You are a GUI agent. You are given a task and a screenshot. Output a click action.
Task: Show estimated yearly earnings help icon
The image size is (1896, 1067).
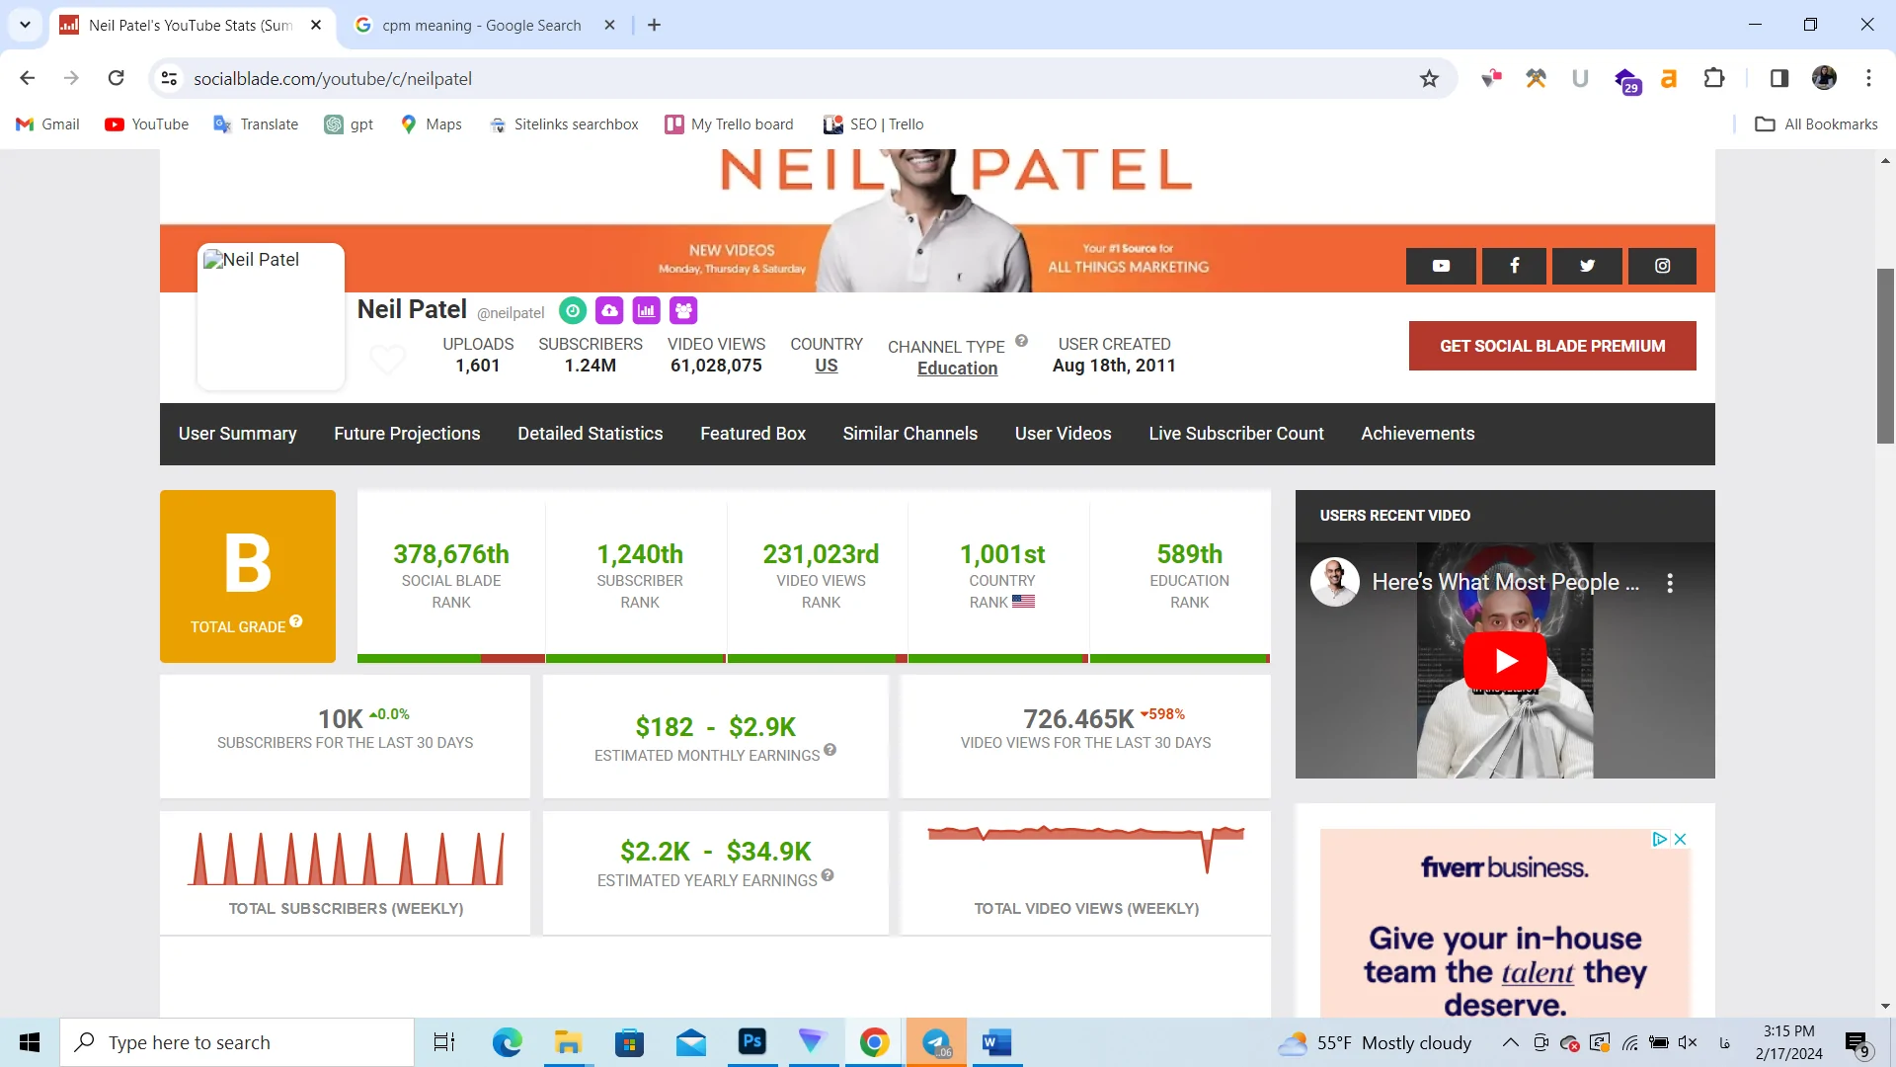click(828, 875)
